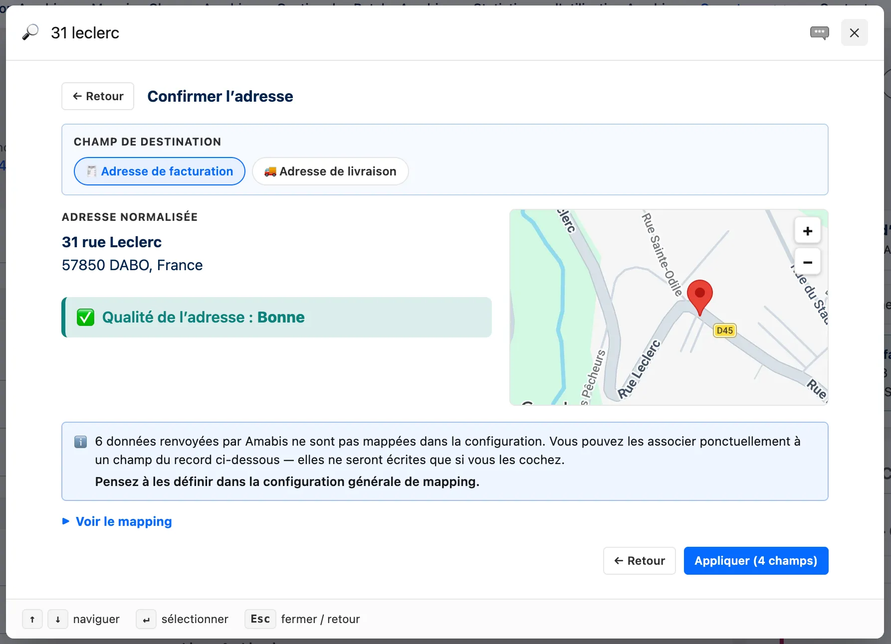Click the 57850 DABO, France text
The height and width of the screenshot is (644, 891).
pyautogui.click(x=132, y=265)
